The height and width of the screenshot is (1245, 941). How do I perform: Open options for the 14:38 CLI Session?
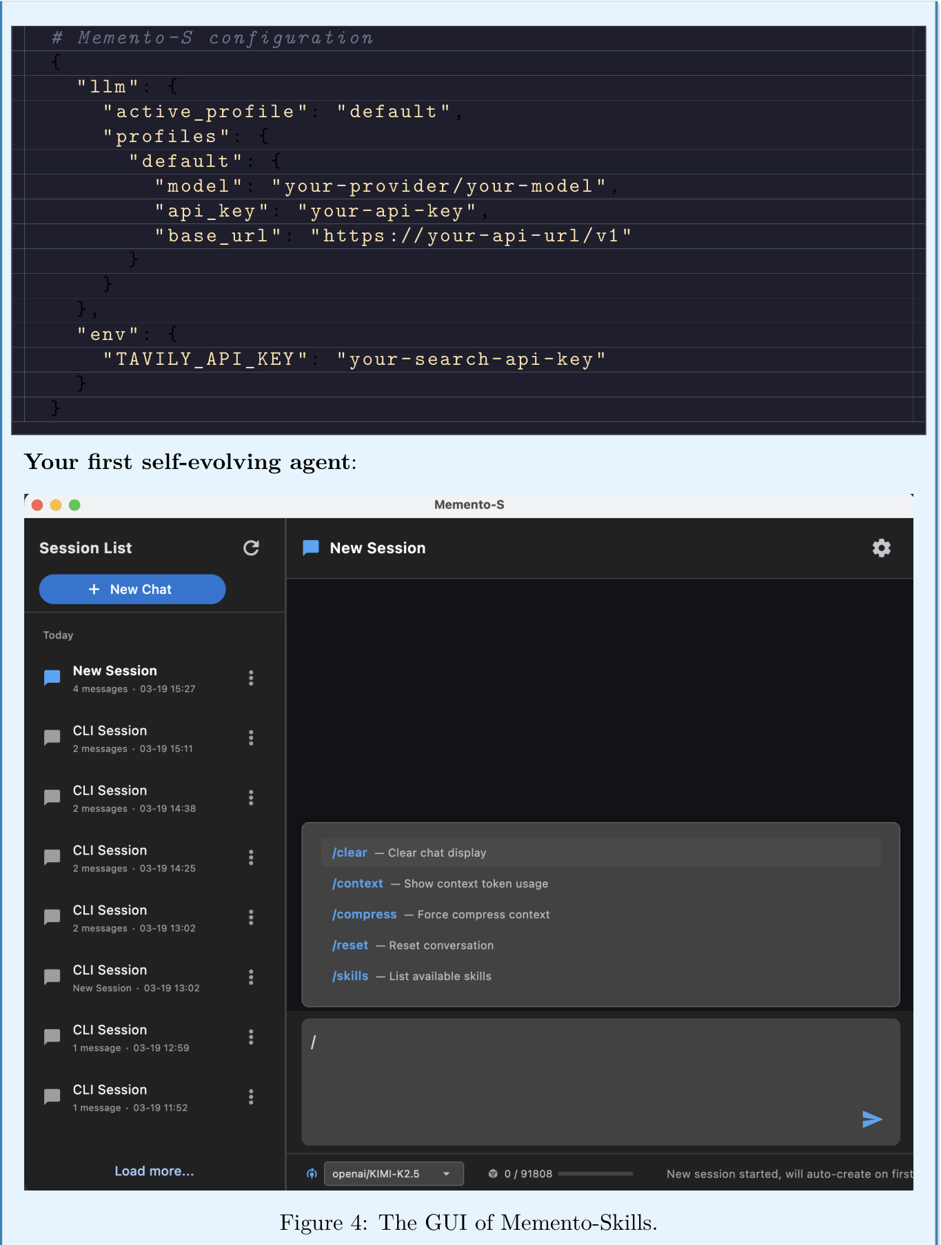[x=251, y=798]
